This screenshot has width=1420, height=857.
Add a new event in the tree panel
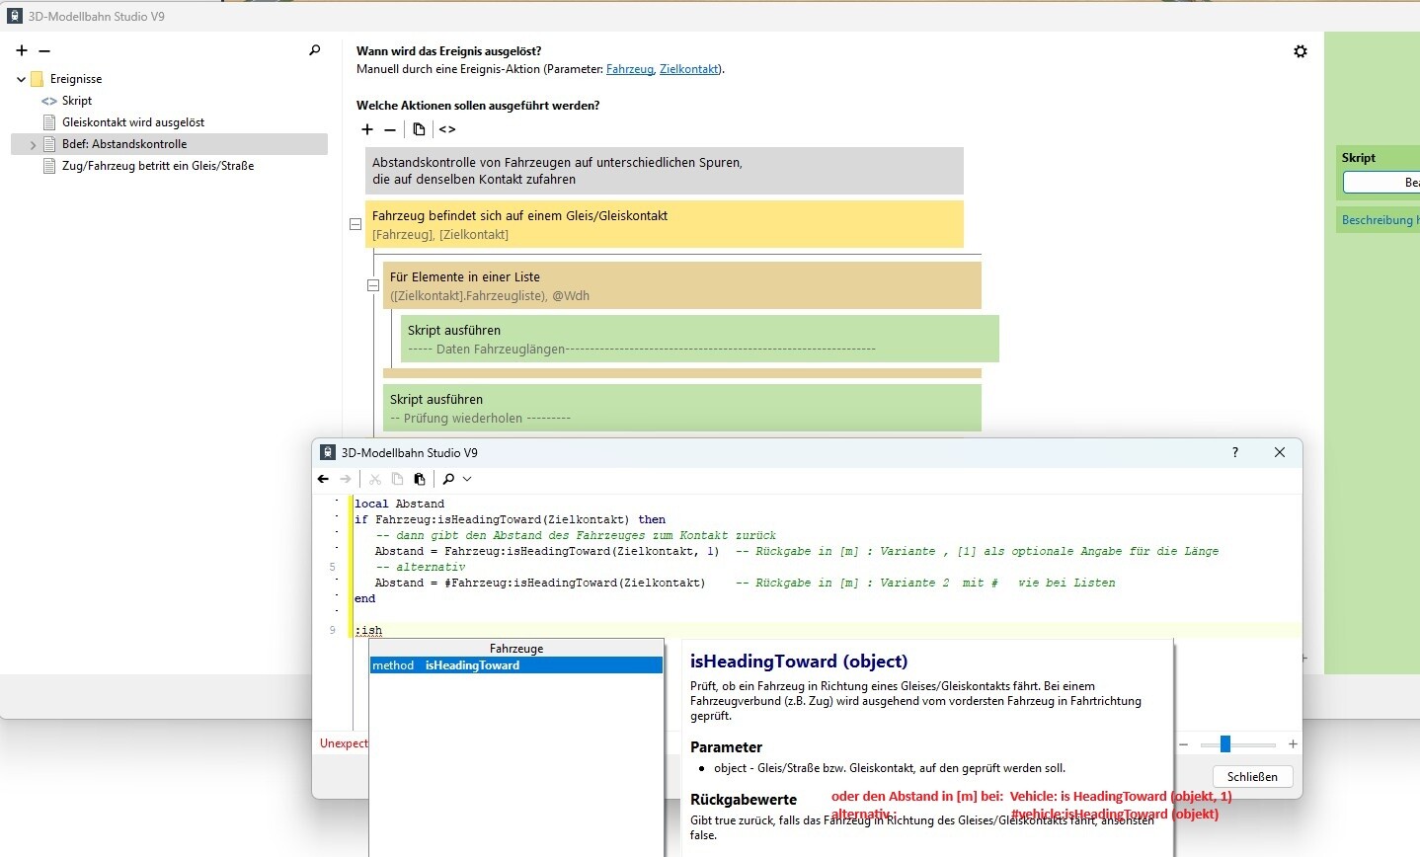pos(22,50)
